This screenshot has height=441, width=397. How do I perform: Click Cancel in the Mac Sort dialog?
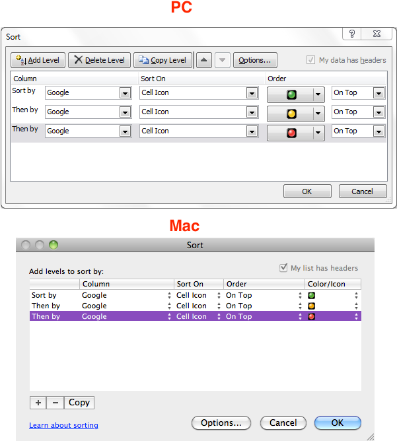(283, 423)
